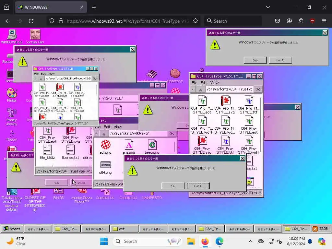Select C64_Pro_M STYLE.svg in the right window
The width and height of the screenshot is (332, 249).
225,105
